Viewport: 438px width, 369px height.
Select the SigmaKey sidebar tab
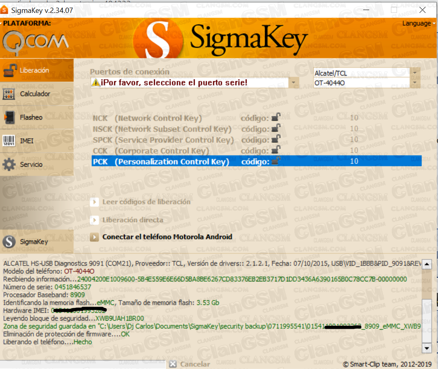(37, 242)
